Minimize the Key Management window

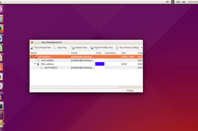[x=35, y=42]
